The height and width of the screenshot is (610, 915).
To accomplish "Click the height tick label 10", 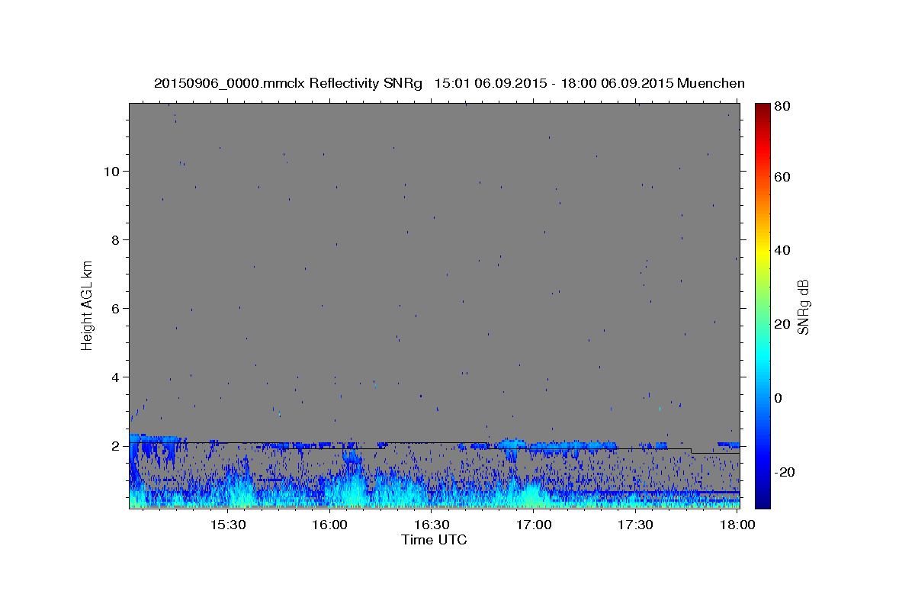I will [x=111, y=171].
